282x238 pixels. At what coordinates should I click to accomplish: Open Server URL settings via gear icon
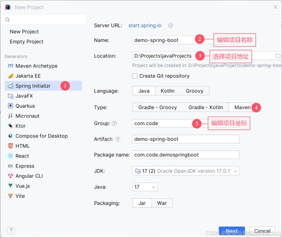(170, 25)
